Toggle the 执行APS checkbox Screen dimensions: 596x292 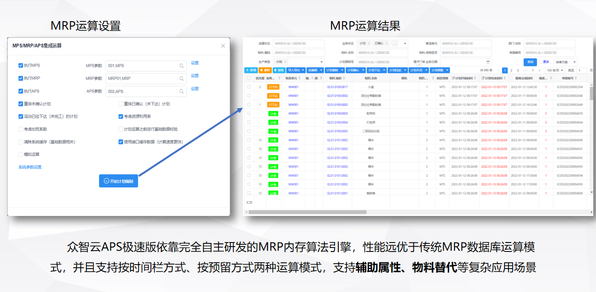coord(21,91)
